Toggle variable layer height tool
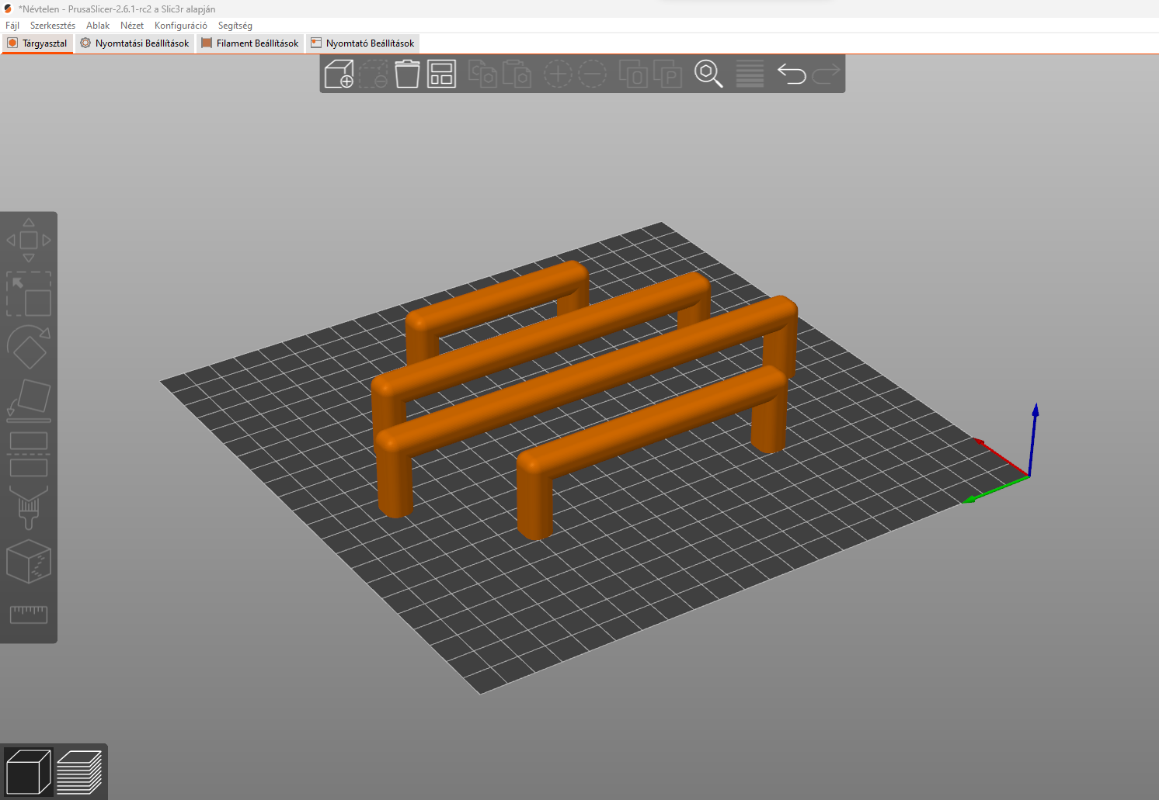The height and width of the screenshot is (800, 1159). [x=750, y=74]
